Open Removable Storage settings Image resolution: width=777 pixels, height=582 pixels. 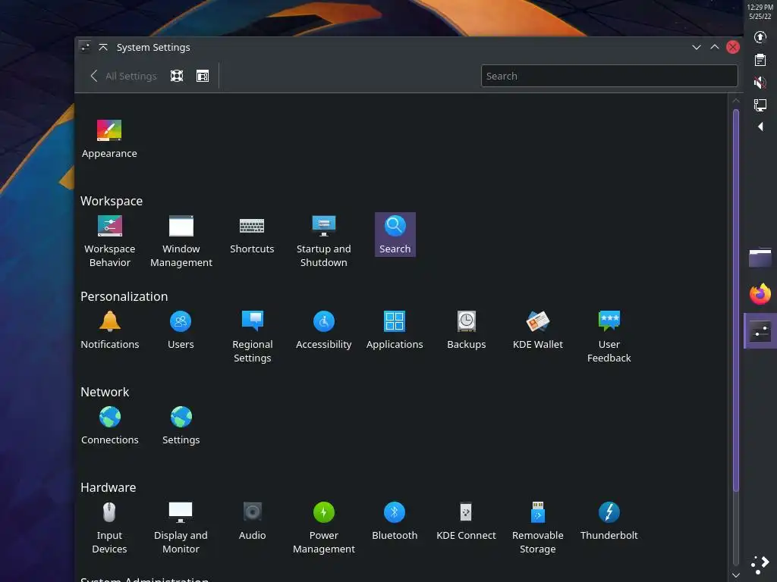(x=538, y=528)
